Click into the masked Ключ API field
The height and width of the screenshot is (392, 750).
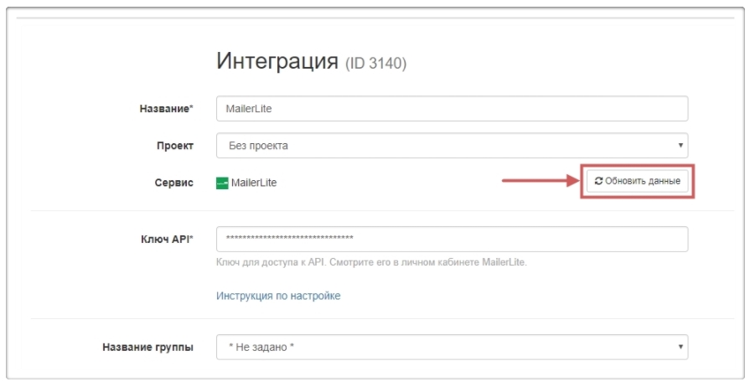(451, 239)
